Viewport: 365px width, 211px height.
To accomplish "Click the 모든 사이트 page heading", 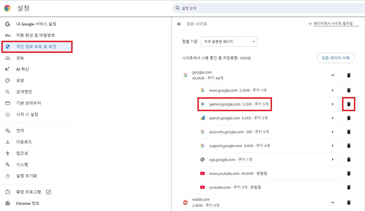I will tap(197, 24).
